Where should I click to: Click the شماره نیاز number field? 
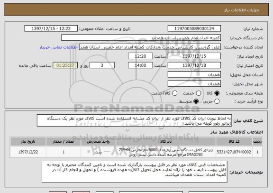coord(194,28)
